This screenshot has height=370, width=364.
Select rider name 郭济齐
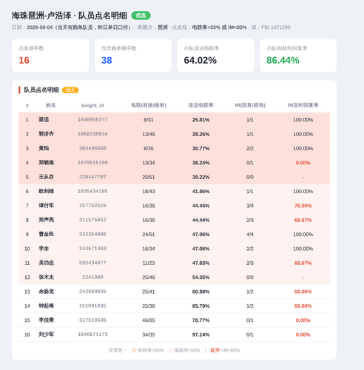[x=47, y=134]
